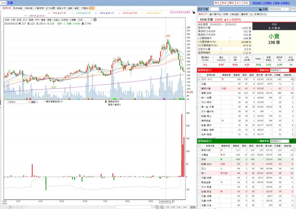The width and height of the screenshot is (296, 209).
Task: Check the 元富 broker checkbox in buy list
Action: click(x=199, y=84)
